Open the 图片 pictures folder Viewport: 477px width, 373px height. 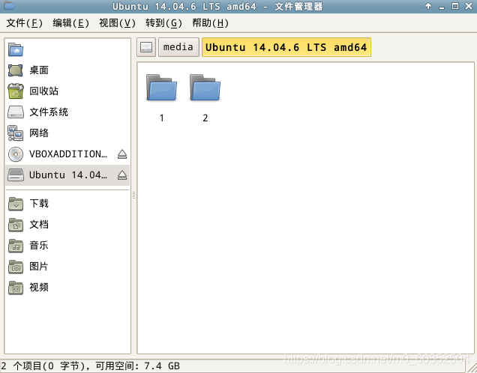point(67,267)
